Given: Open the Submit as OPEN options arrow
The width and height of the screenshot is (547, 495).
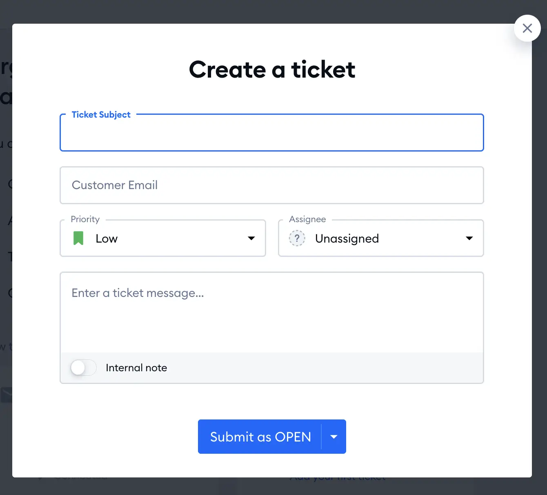Looking at the screenshot, I should click(334, 437).
